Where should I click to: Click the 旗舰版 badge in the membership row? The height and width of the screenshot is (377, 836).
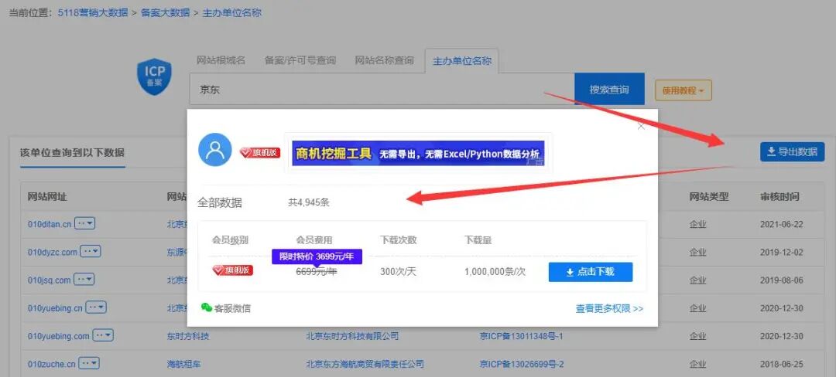pyautogui.click(x=232, y=270)
